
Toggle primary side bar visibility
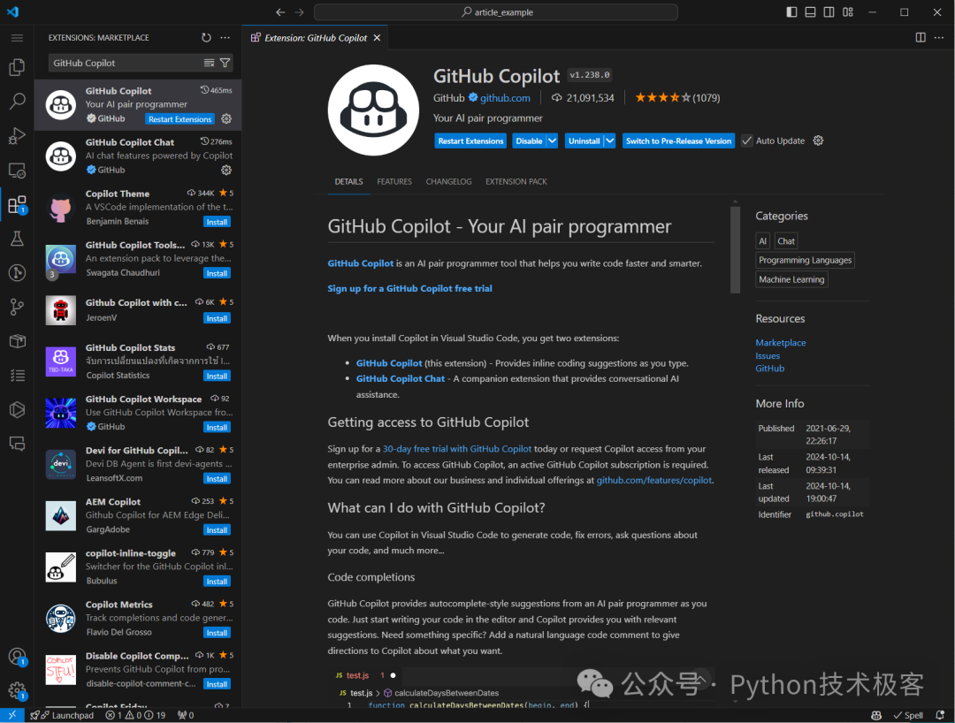[791, 12]
